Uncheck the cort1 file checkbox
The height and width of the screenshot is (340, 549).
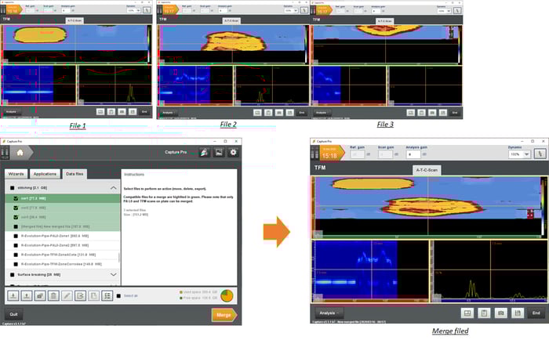16,198
